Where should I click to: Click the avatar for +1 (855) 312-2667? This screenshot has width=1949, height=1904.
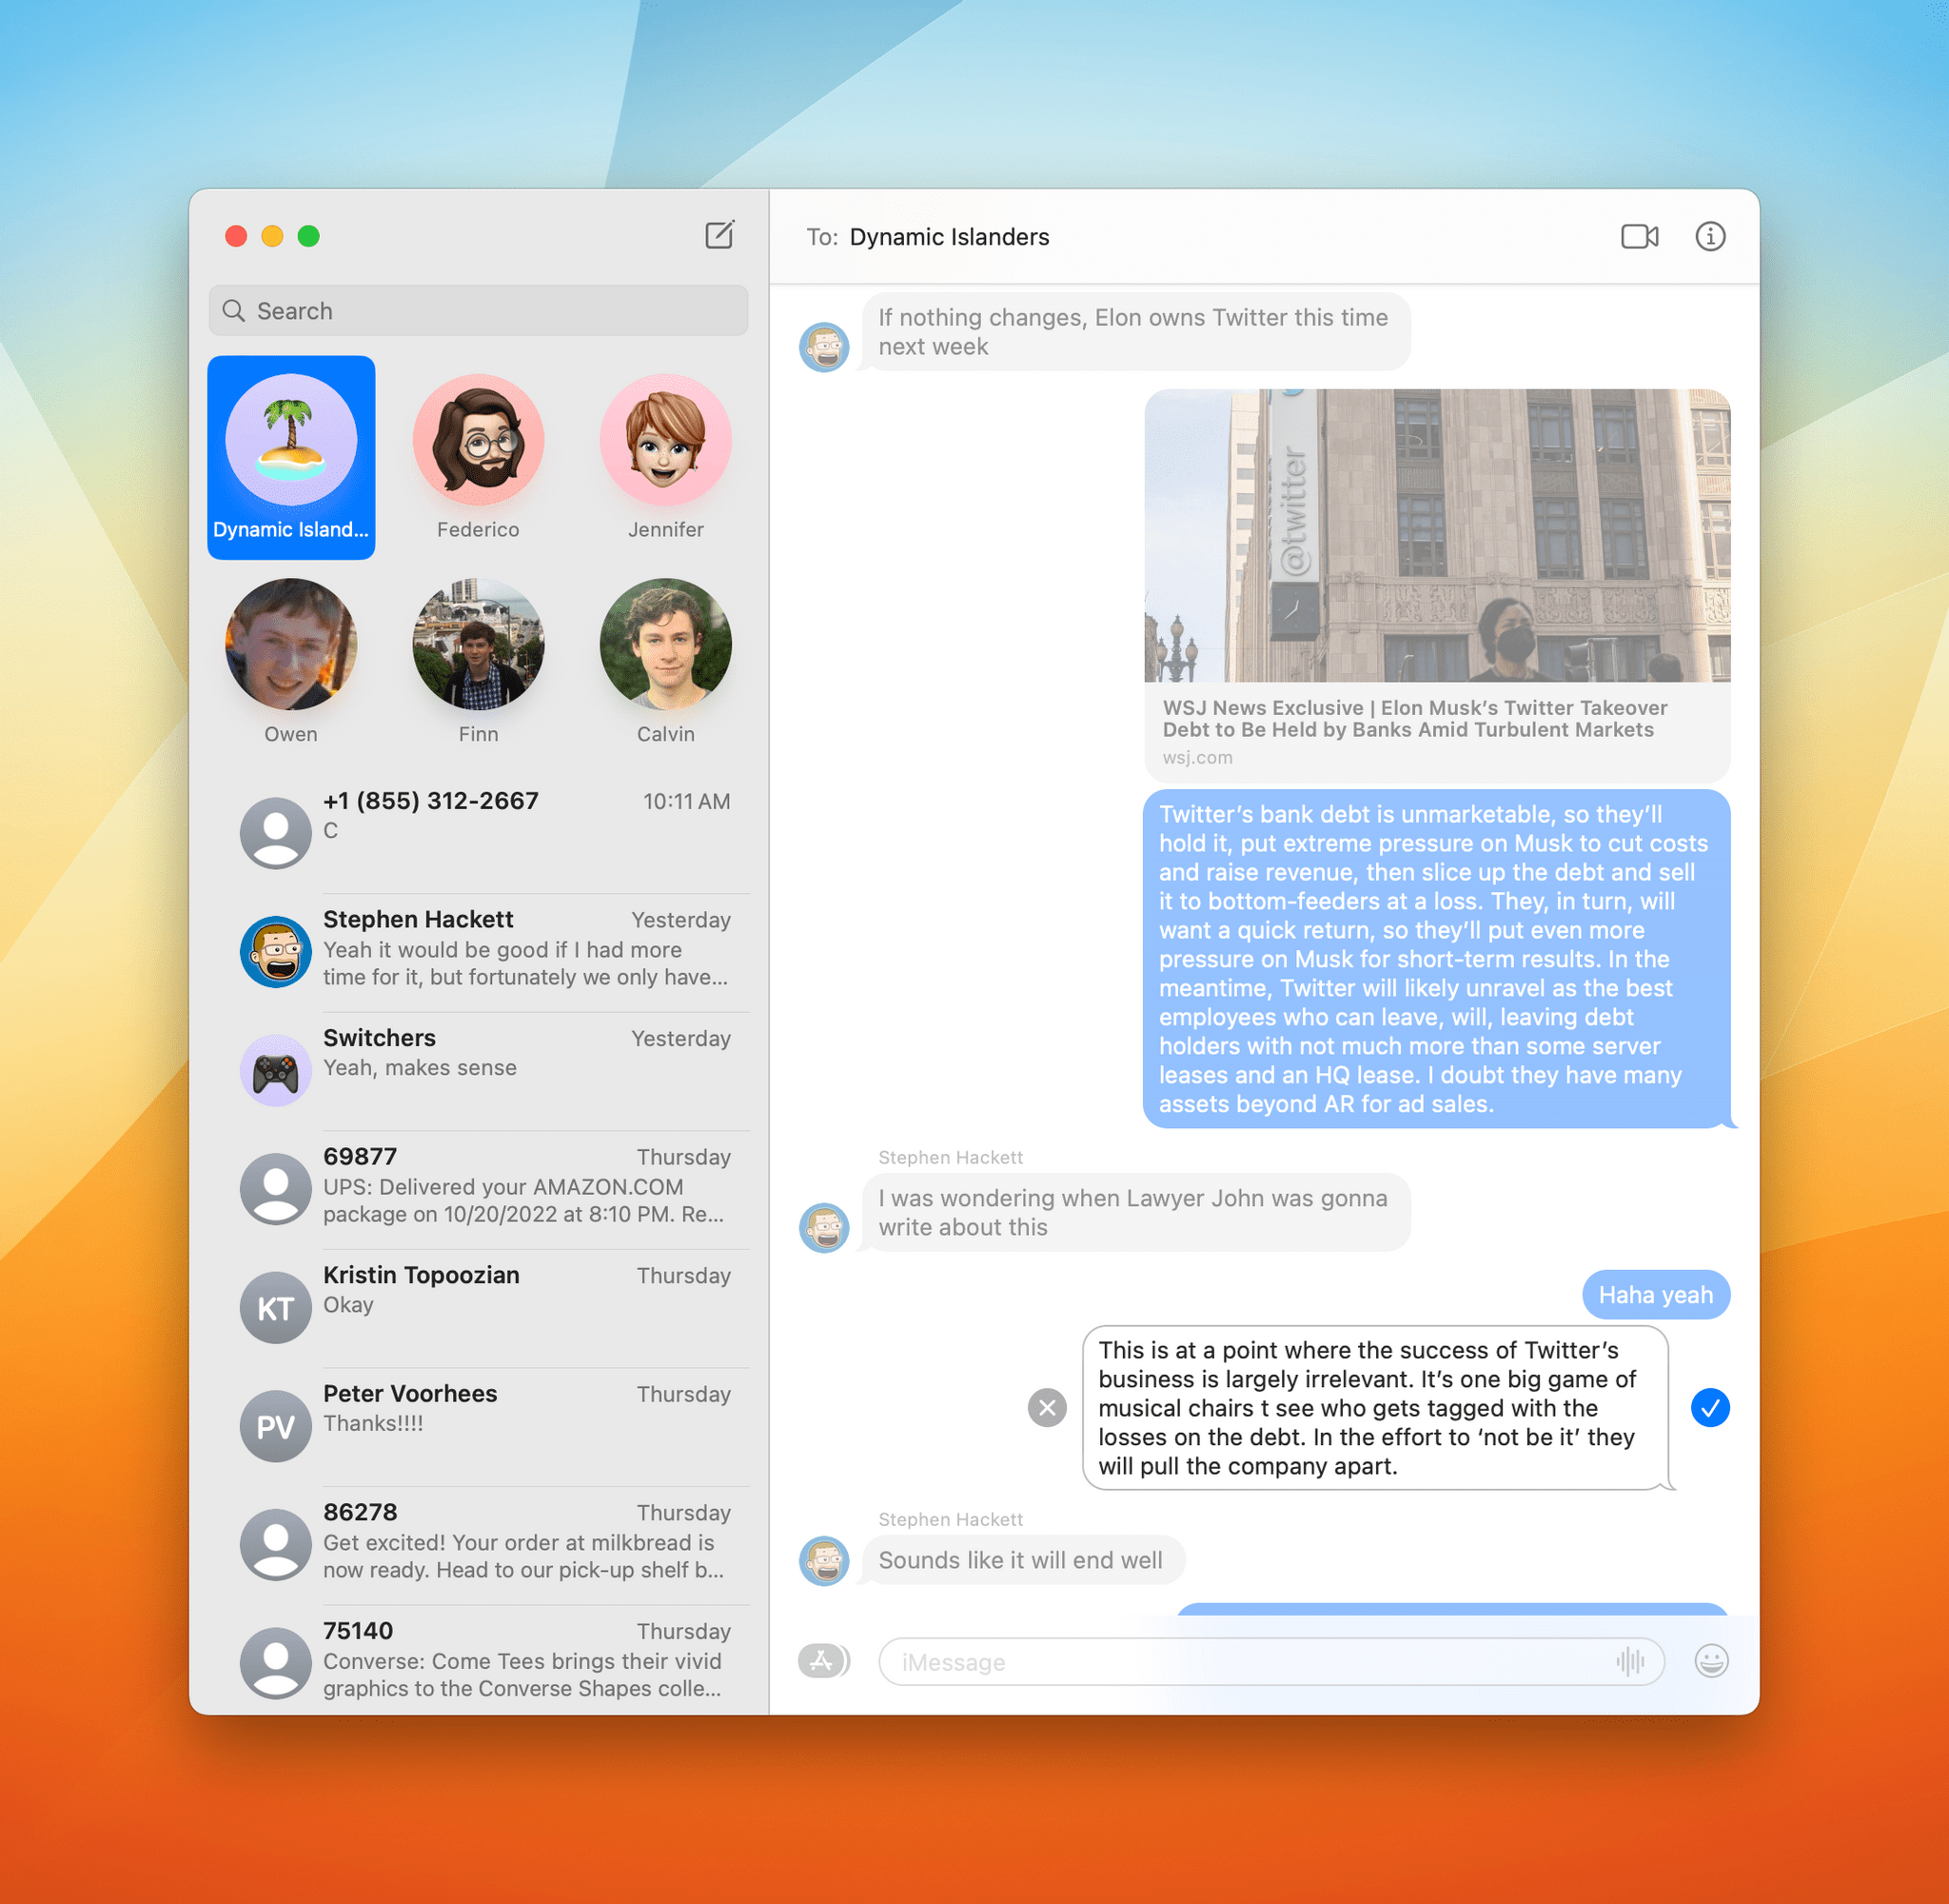(276, 832)
